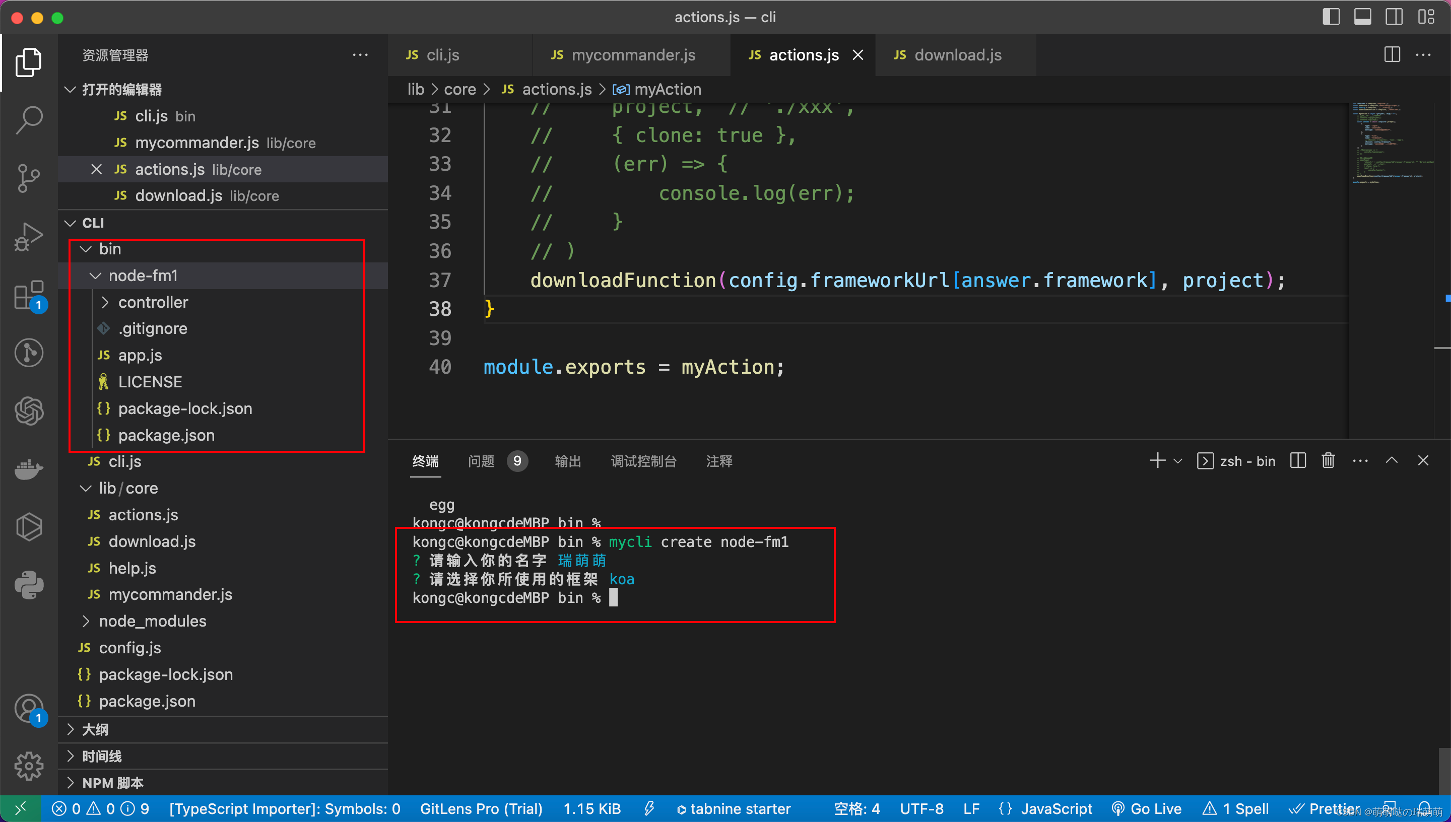Select the 输出 output panel tab
1451x822 pixels.
[567, 461]
